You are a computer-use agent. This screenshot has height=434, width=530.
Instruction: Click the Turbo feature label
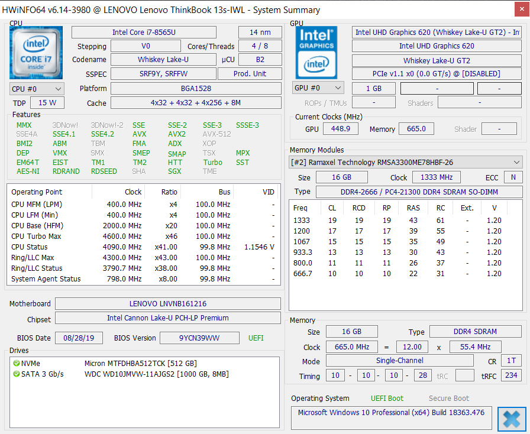coord(212,163)
